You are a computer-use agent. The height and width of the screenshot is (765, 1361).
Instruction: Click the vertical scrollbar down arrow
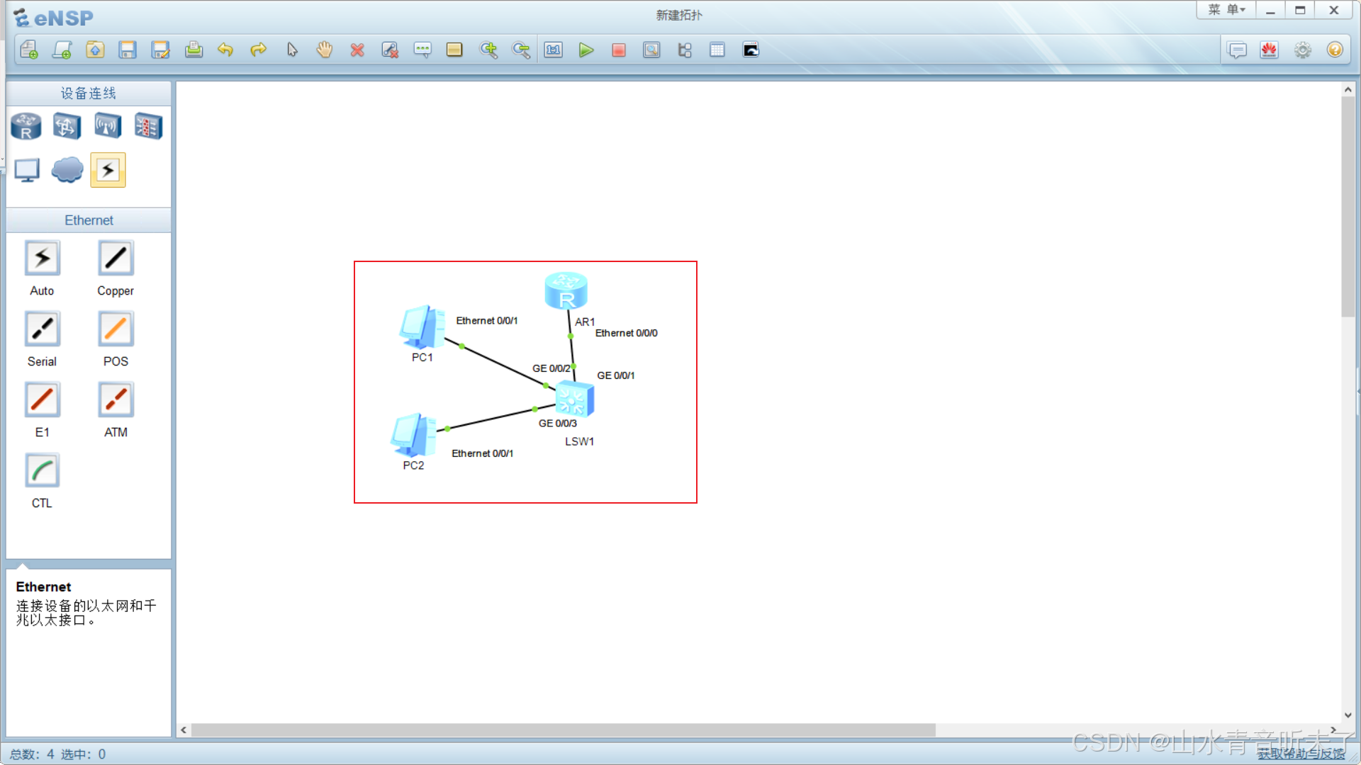pos(1348,715)
